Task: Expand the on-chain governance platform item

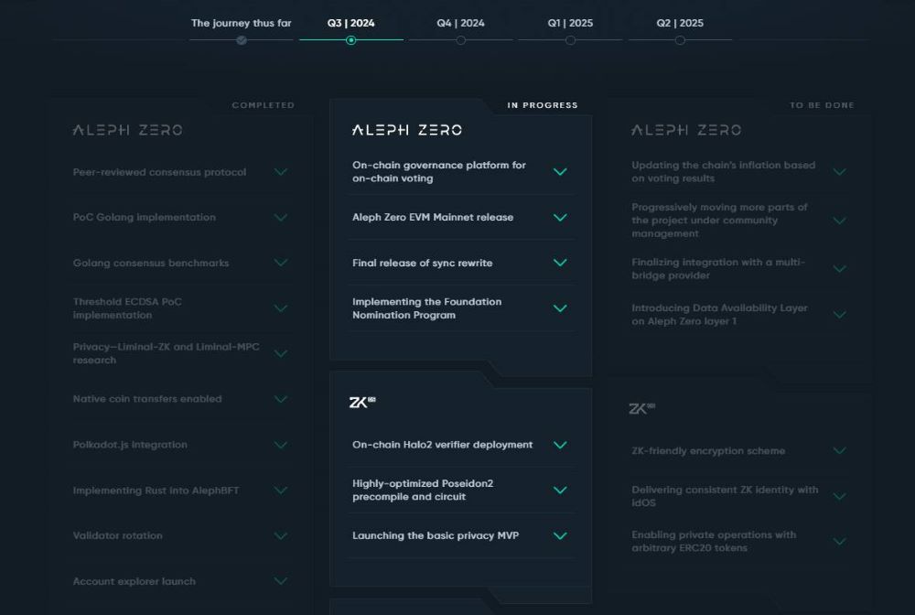Action: tap(560, 172)
